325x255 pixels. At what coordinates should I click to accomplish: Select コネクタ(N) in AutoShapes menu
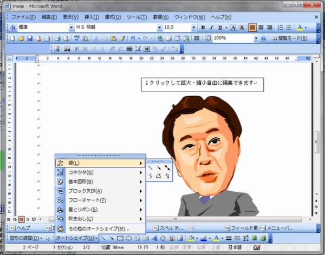pyautogui.click(x=100, y=172)
